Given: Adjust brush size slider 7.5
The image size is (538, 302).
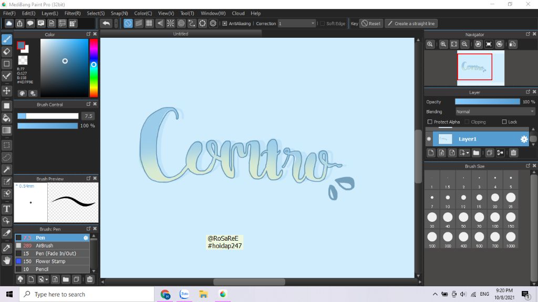Looking at the screenshot, I should point(48,116).
